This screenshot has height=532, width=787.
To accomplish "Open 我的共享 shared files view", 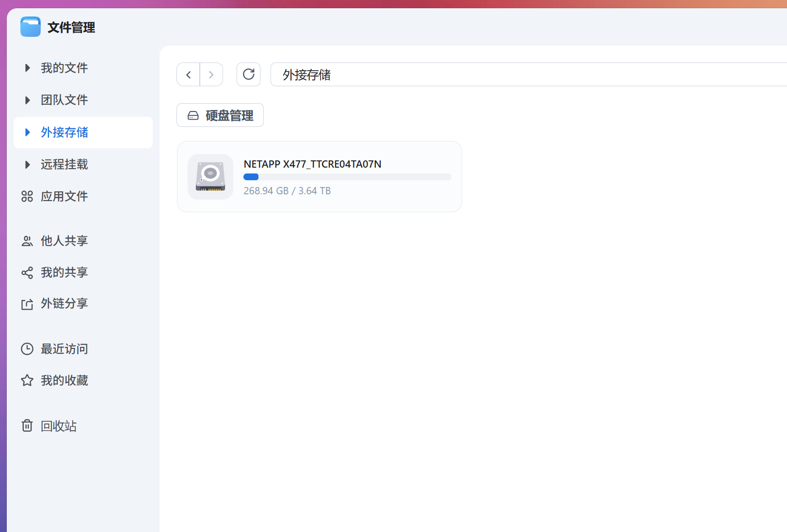I will tap(64, 272).
